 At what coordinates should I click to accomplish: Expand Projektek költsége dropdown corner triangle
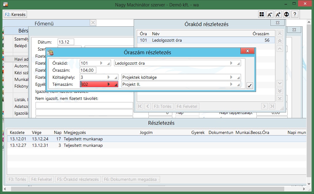[x=238, y=78]
